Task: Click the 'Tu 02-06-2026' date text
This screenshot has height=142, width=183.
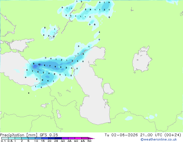Action: point(121,135)
